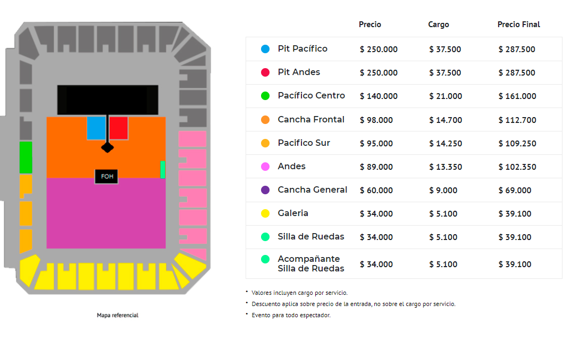Click the black stage area on map

pyautogui.click(x=107, y=100)
